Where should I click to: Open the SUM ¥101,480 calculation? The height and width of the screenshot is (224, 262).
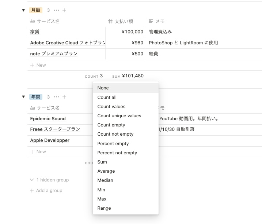click(x=128, y=76)
